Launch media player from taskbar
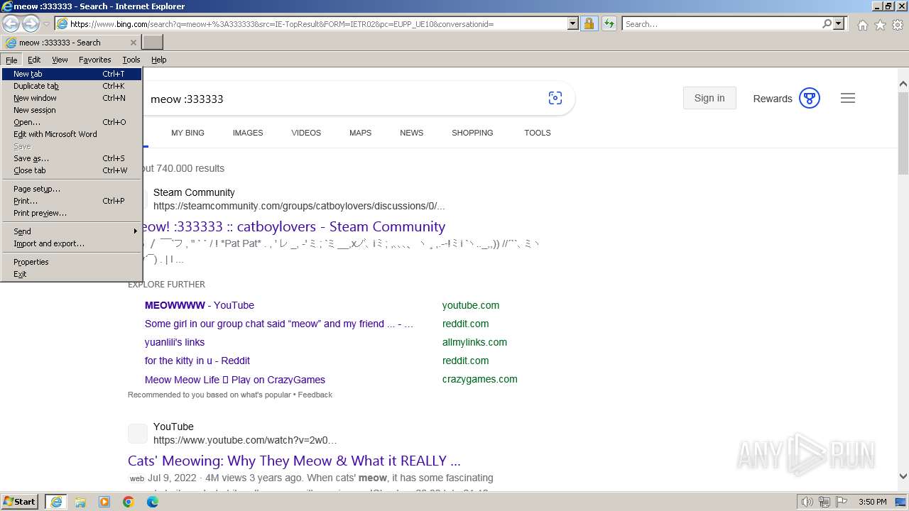 (x=104, y=502)
